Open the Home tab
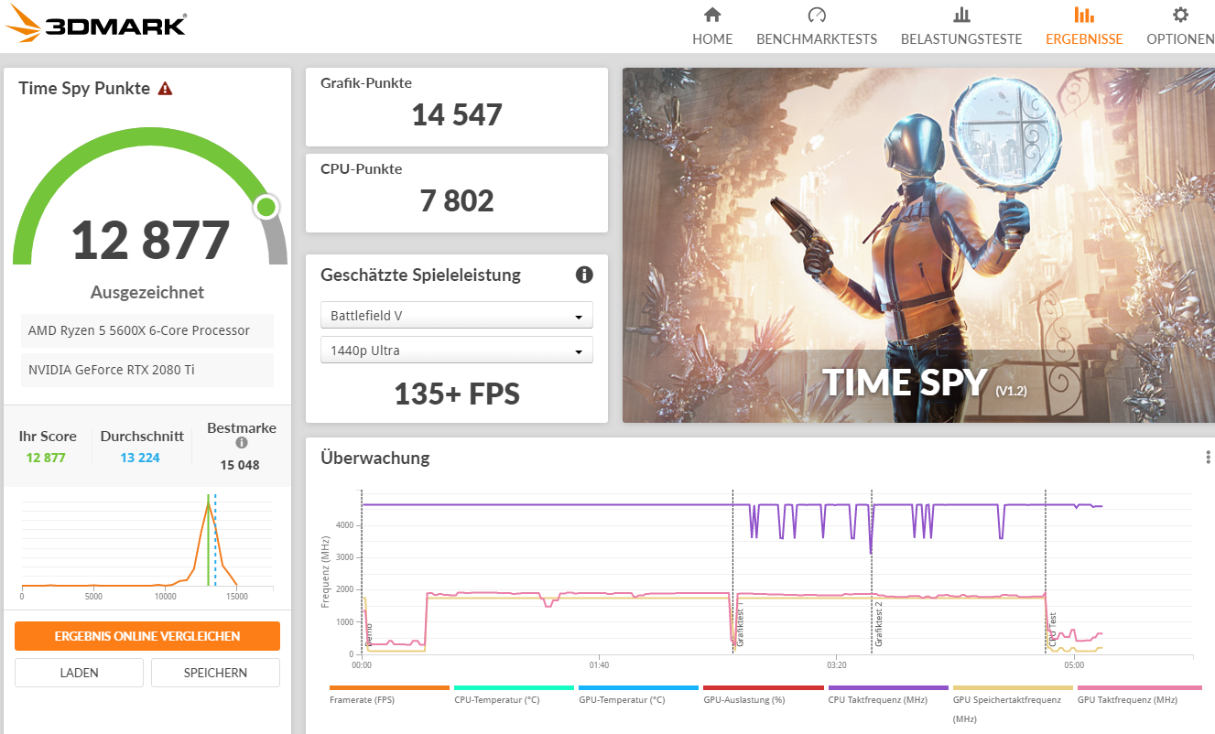The image size is (1215, 734). tap(712, 26)
